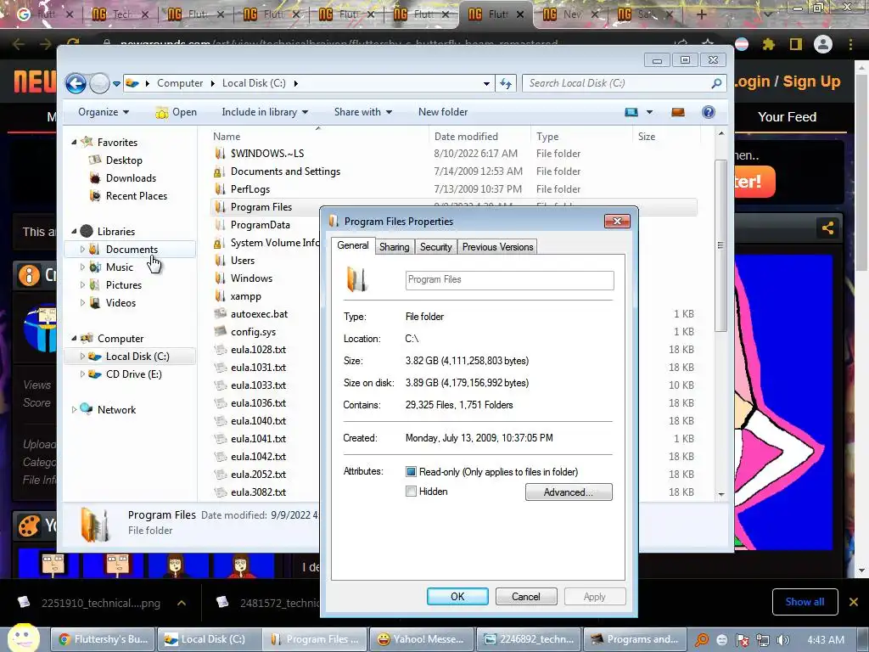Open the Explorer Help question mark icon

click(709, 112)
